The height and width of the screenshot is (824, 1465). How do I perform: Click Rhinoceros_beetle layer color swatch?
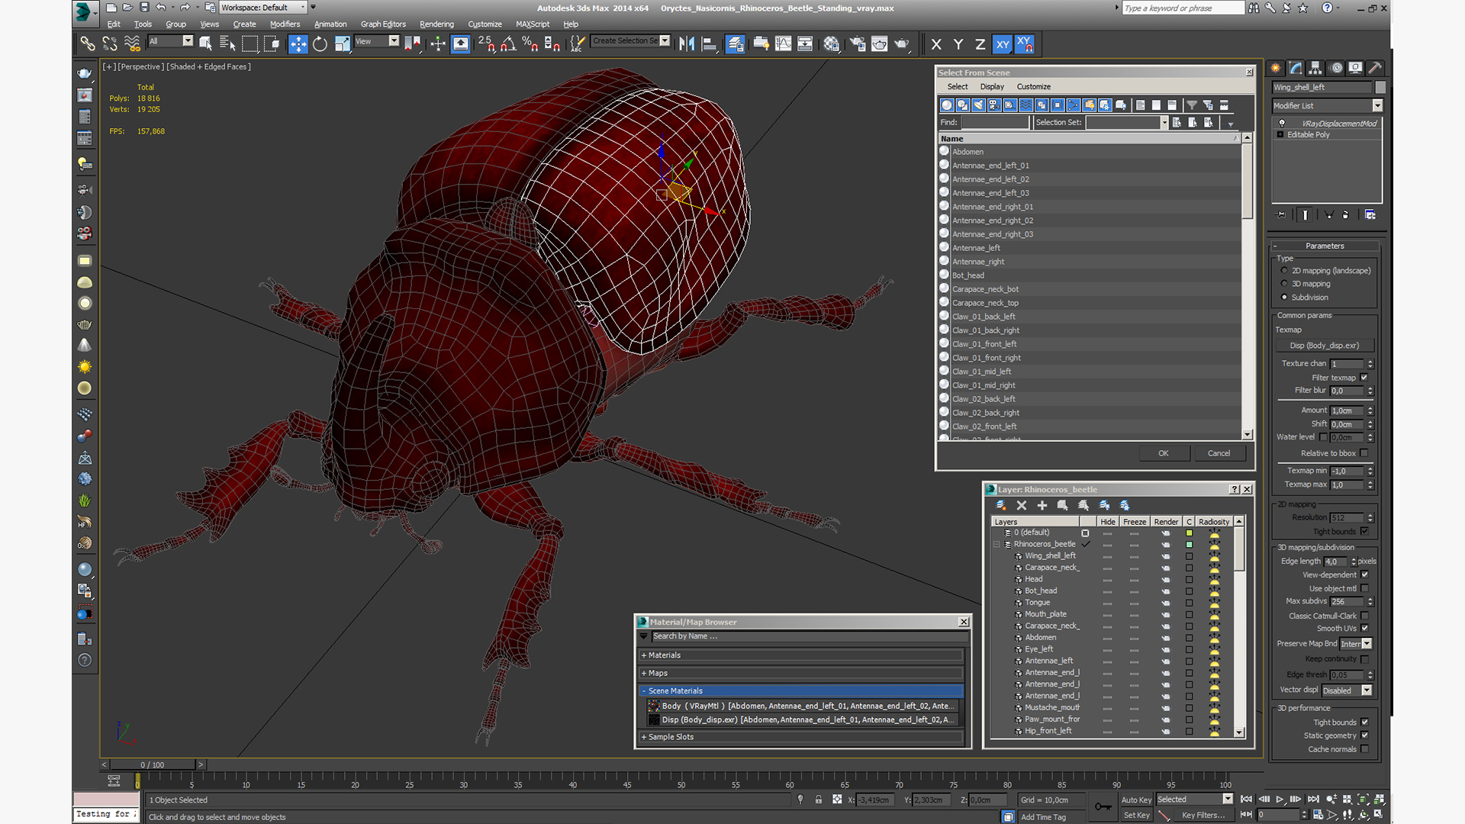[x=1189, y=544]
